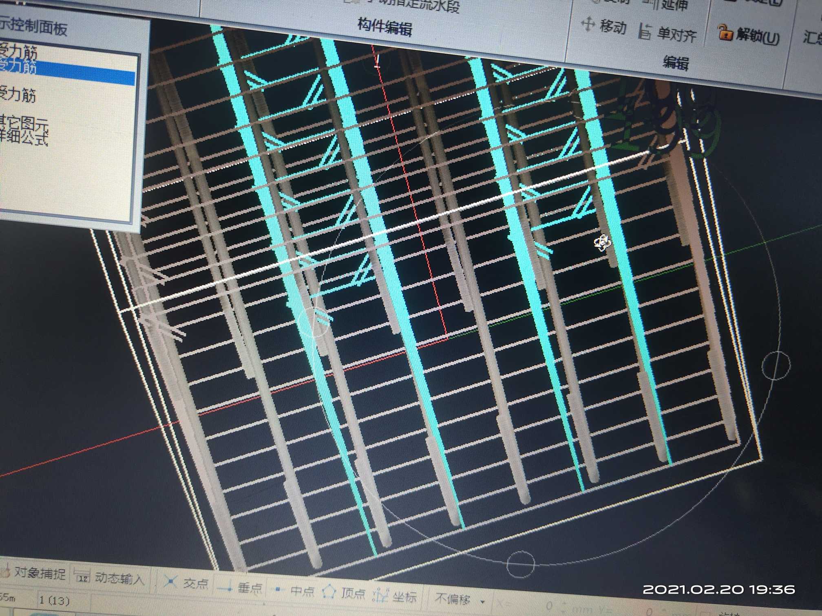This screenshot has height=616, width=822.
Task: Enable Midpoint snap (中点)
Action: (295, 590)
